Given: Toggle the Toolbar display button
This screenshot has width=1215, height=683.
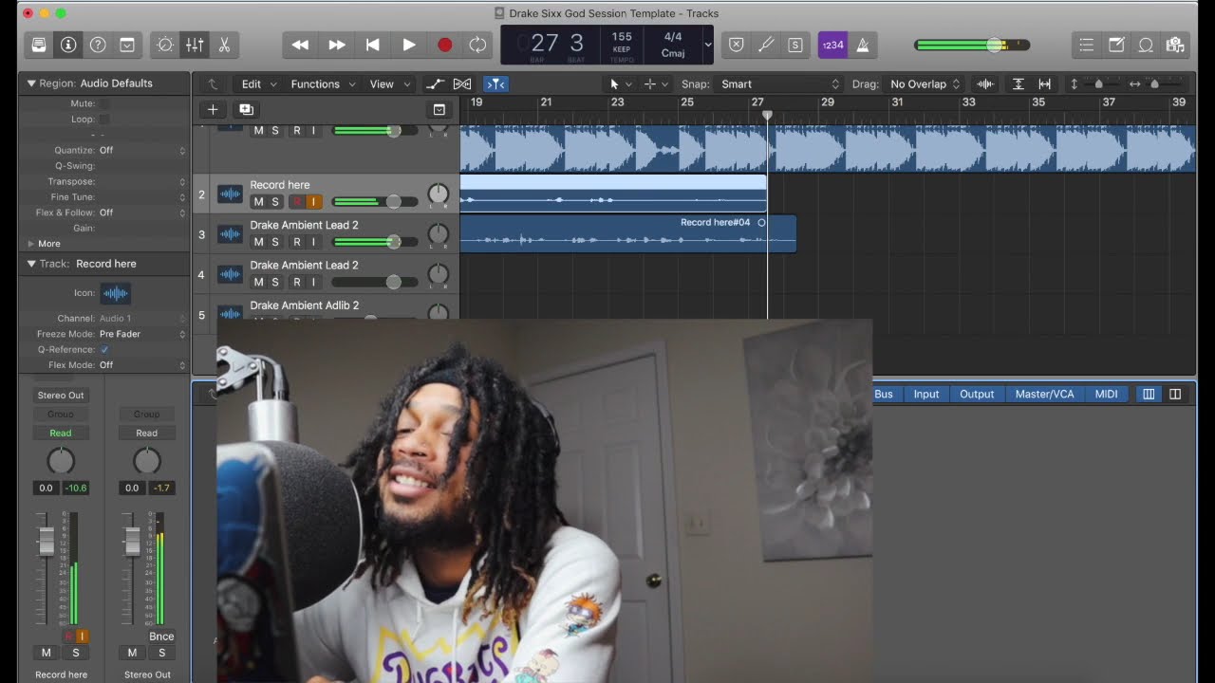Looking at the screenshot, I should 127,45.
